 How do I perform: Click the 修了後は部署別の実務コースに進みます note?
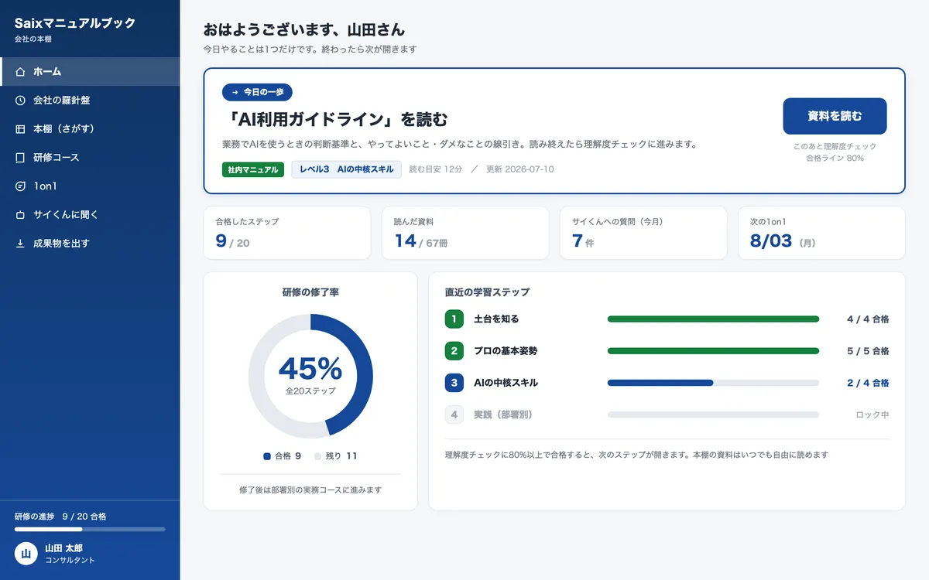(x=310, y=490)
